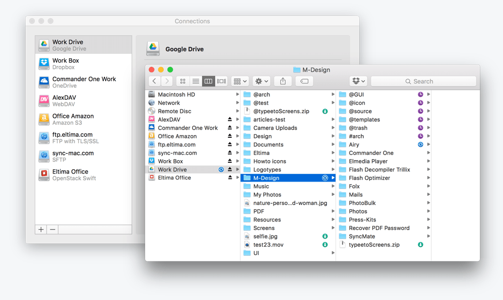Click download icon next to selfie.jpg
Viewport: 503px width, 300px height.
pos(325,236)
